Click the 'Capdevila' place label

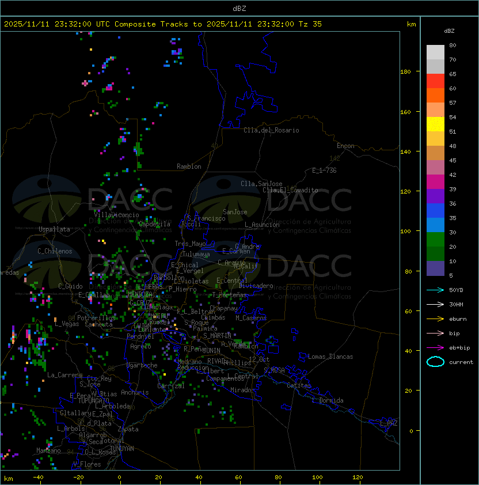pos(154,224)
